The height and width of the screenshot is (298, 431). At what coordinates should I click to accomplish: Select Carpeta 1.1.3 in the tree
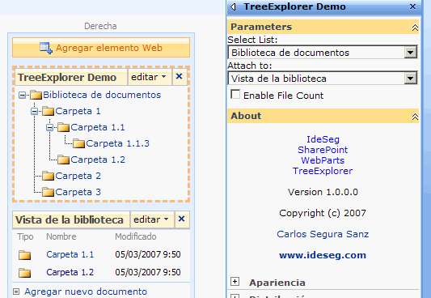pyautogui.click(x=117, y=143)
